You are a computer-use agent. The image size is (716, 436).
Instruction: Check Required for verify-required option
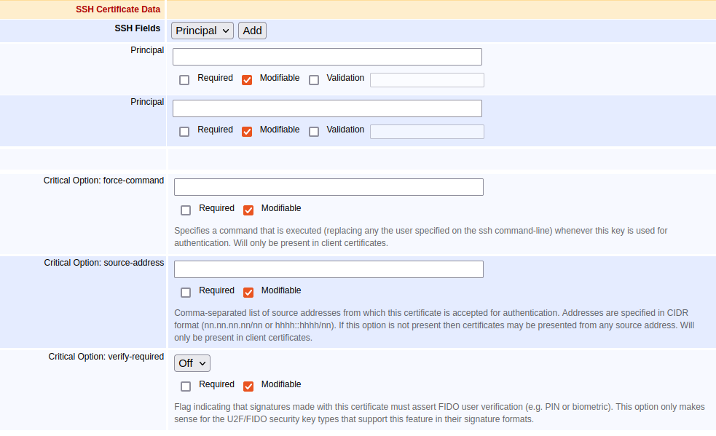point(186,387)
